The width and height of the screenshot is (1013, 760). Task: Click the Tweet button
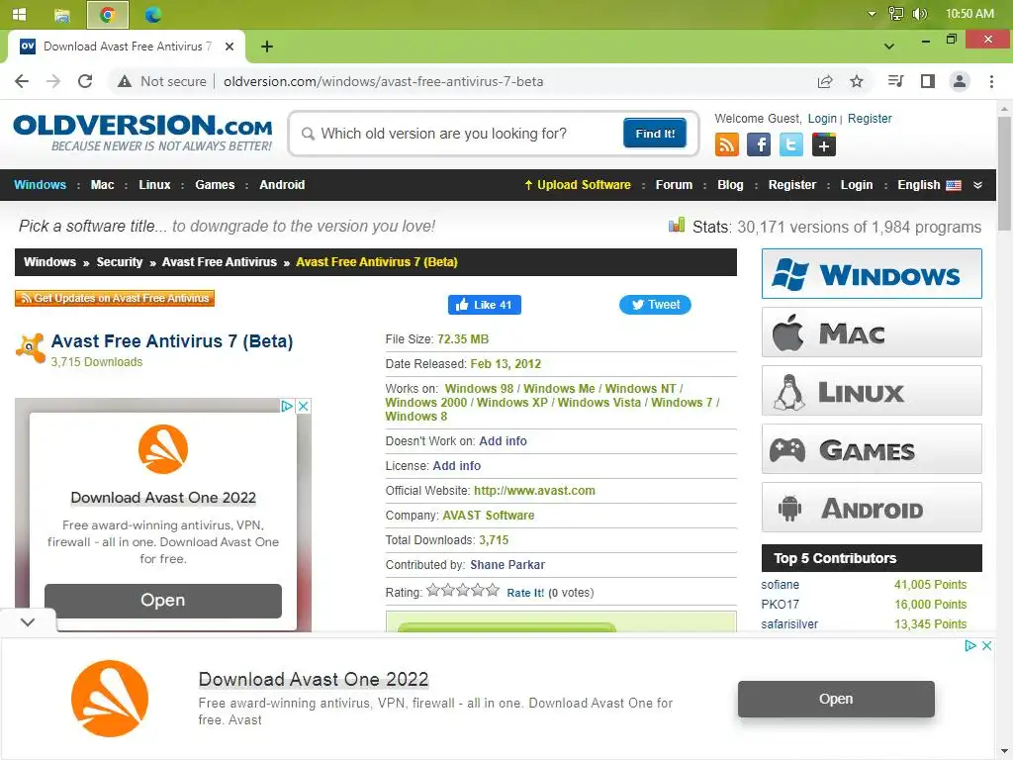[x=655, y=305]
